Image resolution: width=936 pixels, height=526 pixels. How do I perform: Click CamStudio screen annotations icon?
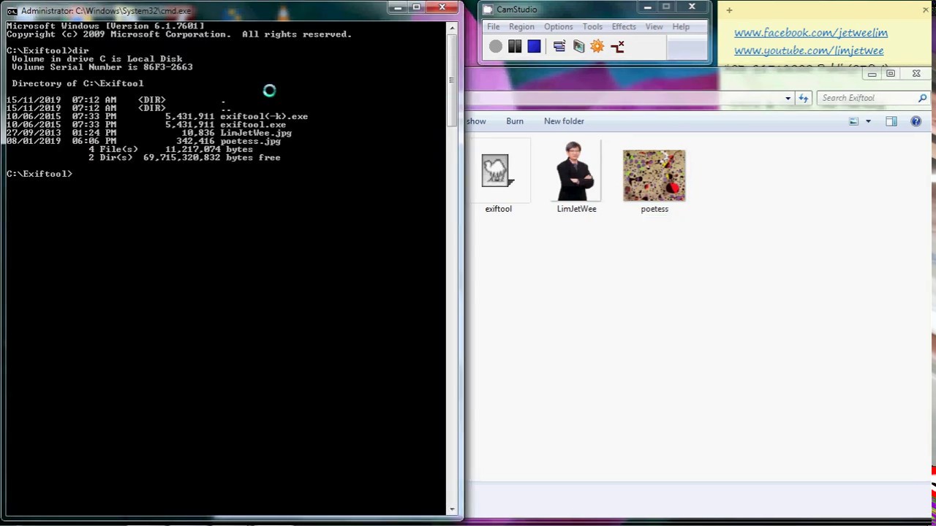click(578, 47)
